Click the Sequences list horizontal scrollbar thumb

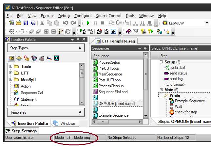(x=103, y=122)
